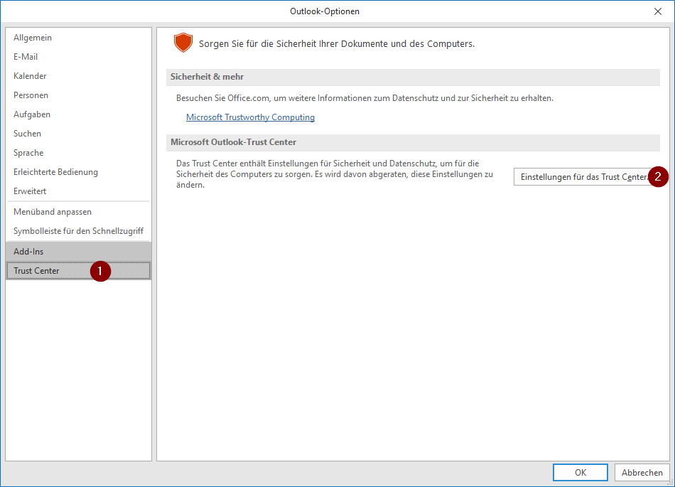The width and height of the screenshot is (675, 487).
Task: Click Einstellungen für das Trust Center button
Action: (583, 177)
